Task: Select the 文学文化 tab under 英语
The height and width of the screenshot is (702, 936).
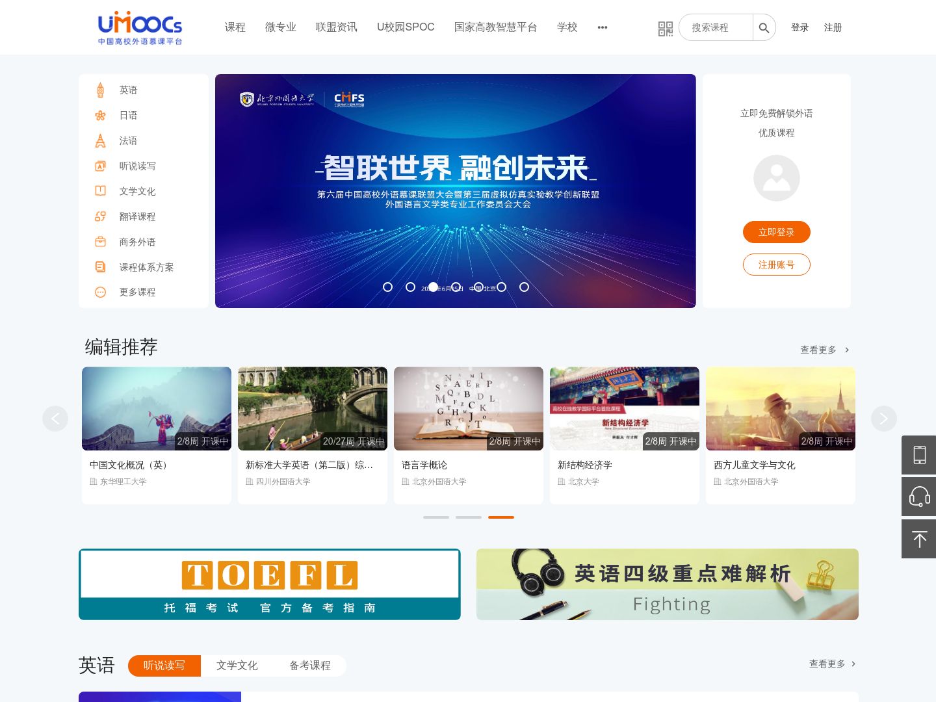Action: [237, 666]
